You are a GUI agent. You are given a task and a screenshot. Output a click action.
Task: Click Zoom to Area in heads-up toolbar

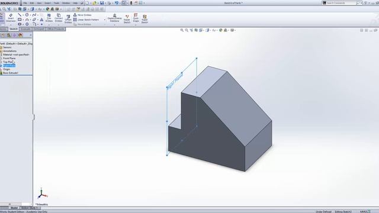[x=187, y=30]
